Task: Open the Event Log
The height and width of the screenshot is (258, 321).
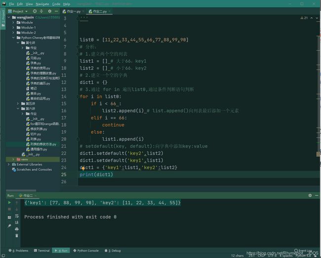Action: click(x=303, y=251)
